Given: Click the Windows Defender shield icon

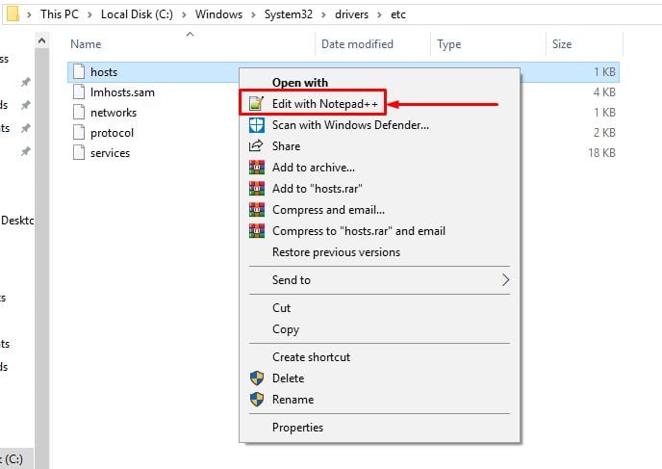Looking at the screenshot, I should (256, 125).
